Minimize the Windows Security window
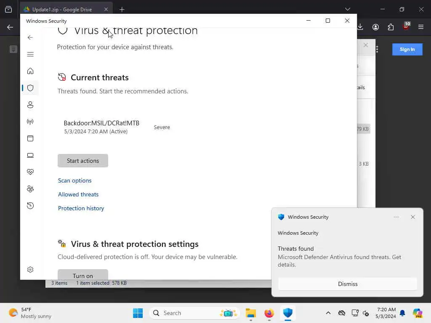This screenshot has height=323, width=431. 309,21
